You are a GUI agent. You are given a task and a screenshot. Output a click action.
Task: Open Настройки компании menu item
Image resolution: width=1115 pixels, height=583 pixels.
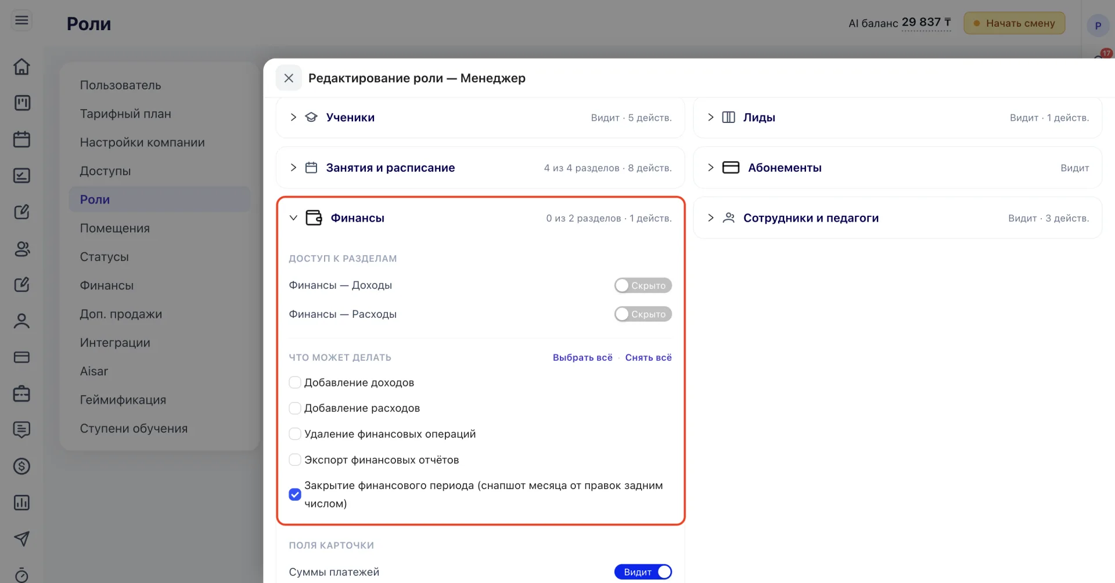[160, 142]
